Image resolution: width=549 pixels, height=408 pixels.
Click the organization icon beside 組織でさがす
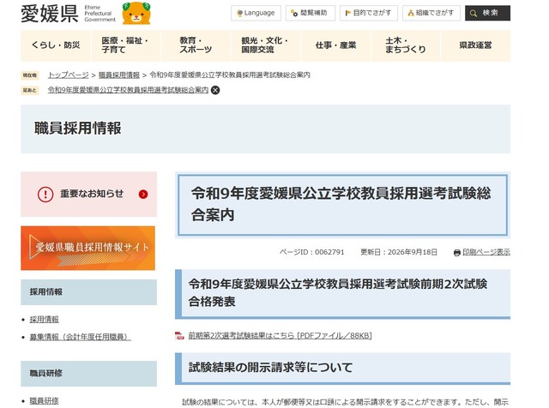coord(411,14)
